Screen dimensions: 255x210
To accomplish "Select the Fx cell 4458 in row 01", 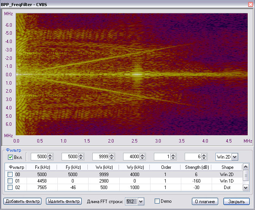I will [42, 181].
